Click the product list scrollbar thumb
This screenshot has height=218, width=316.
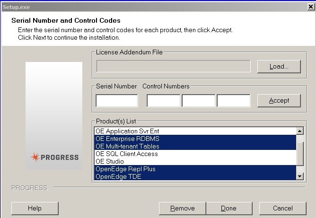300,154
